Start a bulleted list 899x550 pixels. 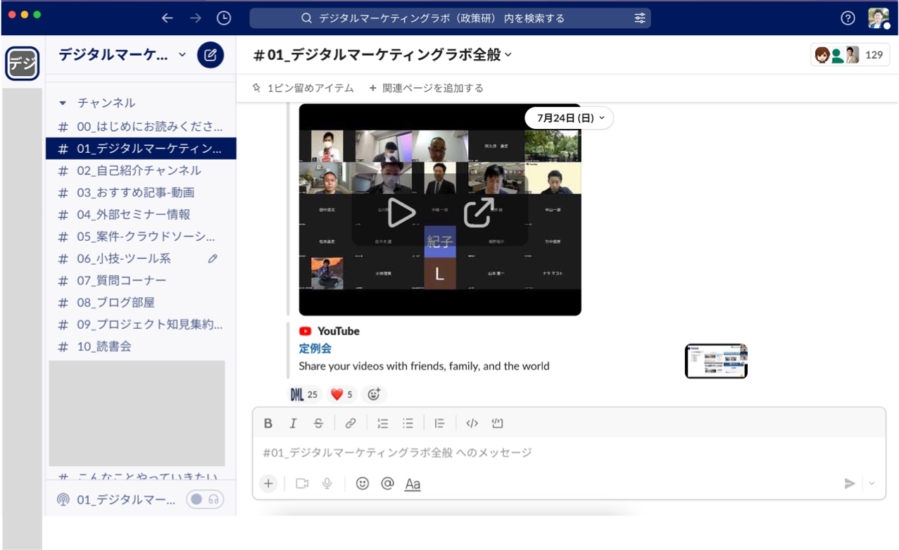[408, 423]
